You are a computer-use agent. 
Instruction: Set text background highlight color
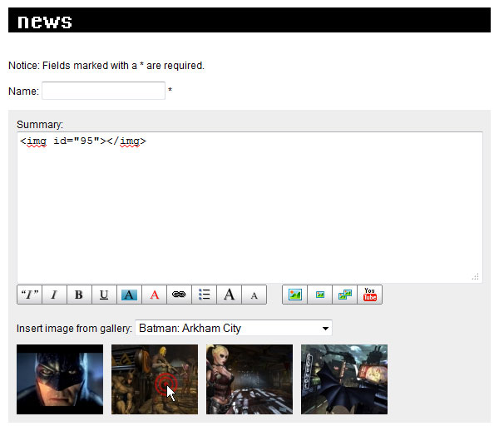tap(129, 295)
